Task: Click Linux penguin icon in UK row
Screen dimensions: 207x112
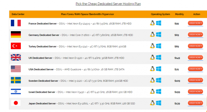Action: click(x=152, y=57)
